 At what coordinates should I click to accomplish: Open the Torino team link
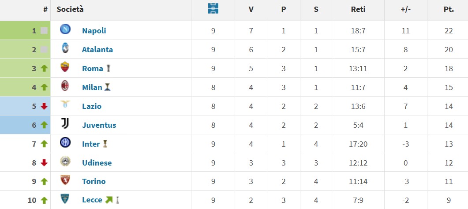pos(94,181)
